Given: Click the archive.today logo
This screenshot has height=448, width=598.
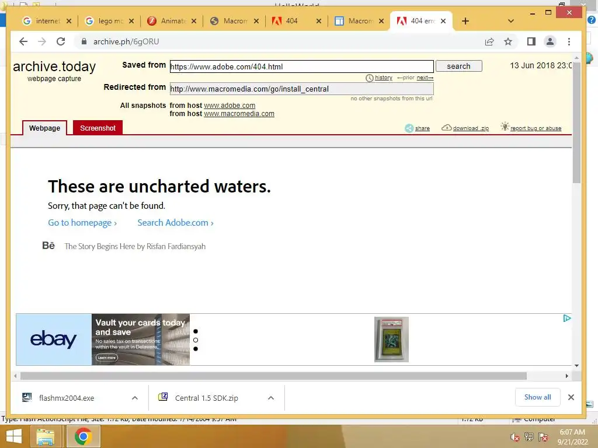Looking at the screenshot, I should click(54, 66).
